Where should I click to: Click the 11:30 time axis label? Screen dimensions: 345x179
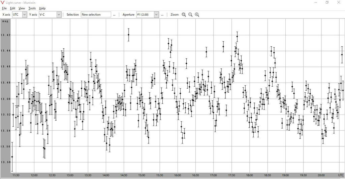16,175
